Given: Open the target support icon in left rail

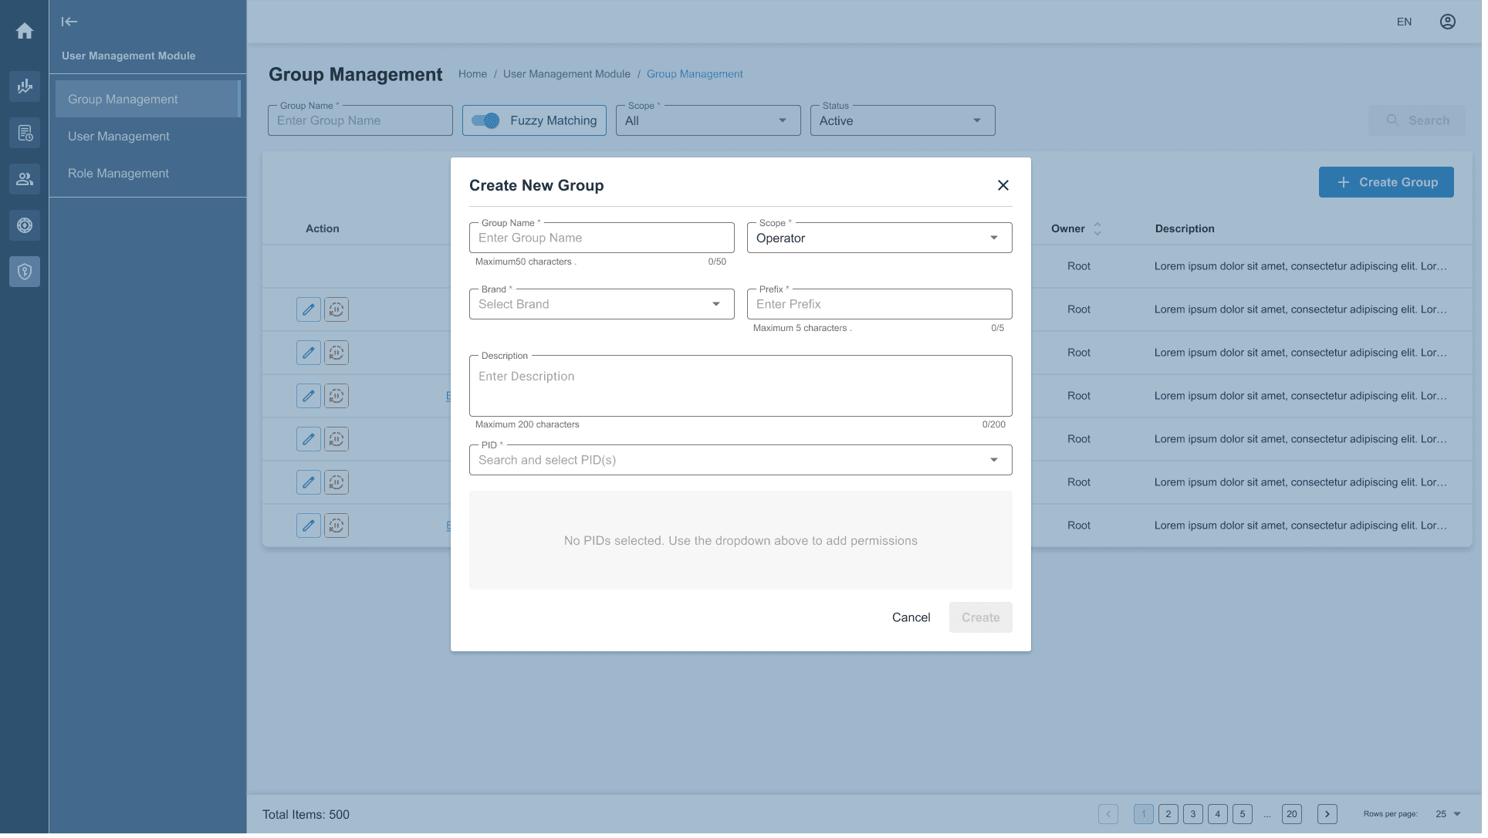Looking at the screenshot, I should tap(25, 226).
